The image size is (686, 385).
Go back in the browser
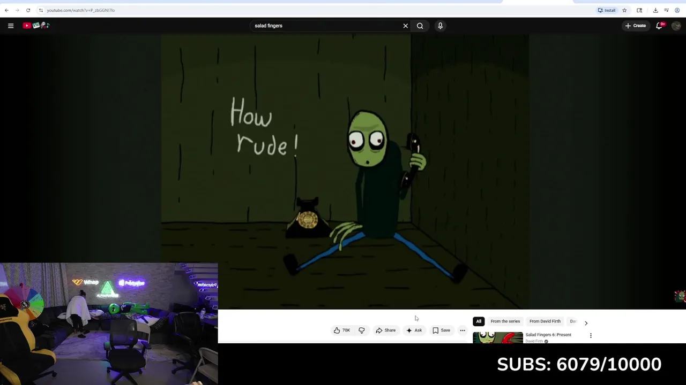6,10
